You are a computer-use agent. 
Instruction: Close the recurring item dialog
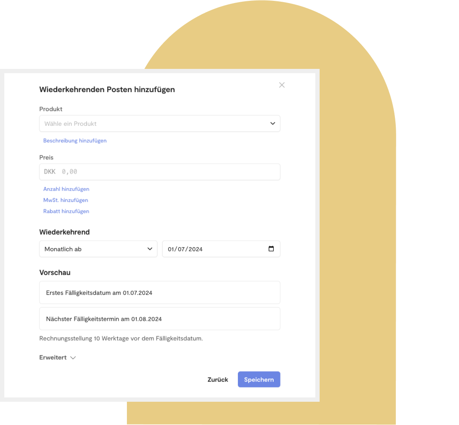tap(282, 85)
